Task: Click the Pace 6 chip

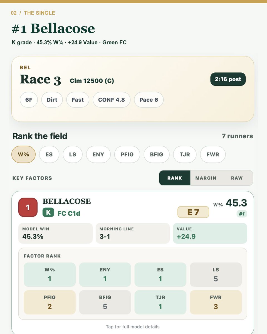Action: pos(149,100)
